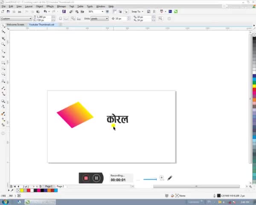The height and width of the screenshot is (205, 256).
Task: Open the zoom level dropdown showing 50%
Action: click(x=102, y=12)
